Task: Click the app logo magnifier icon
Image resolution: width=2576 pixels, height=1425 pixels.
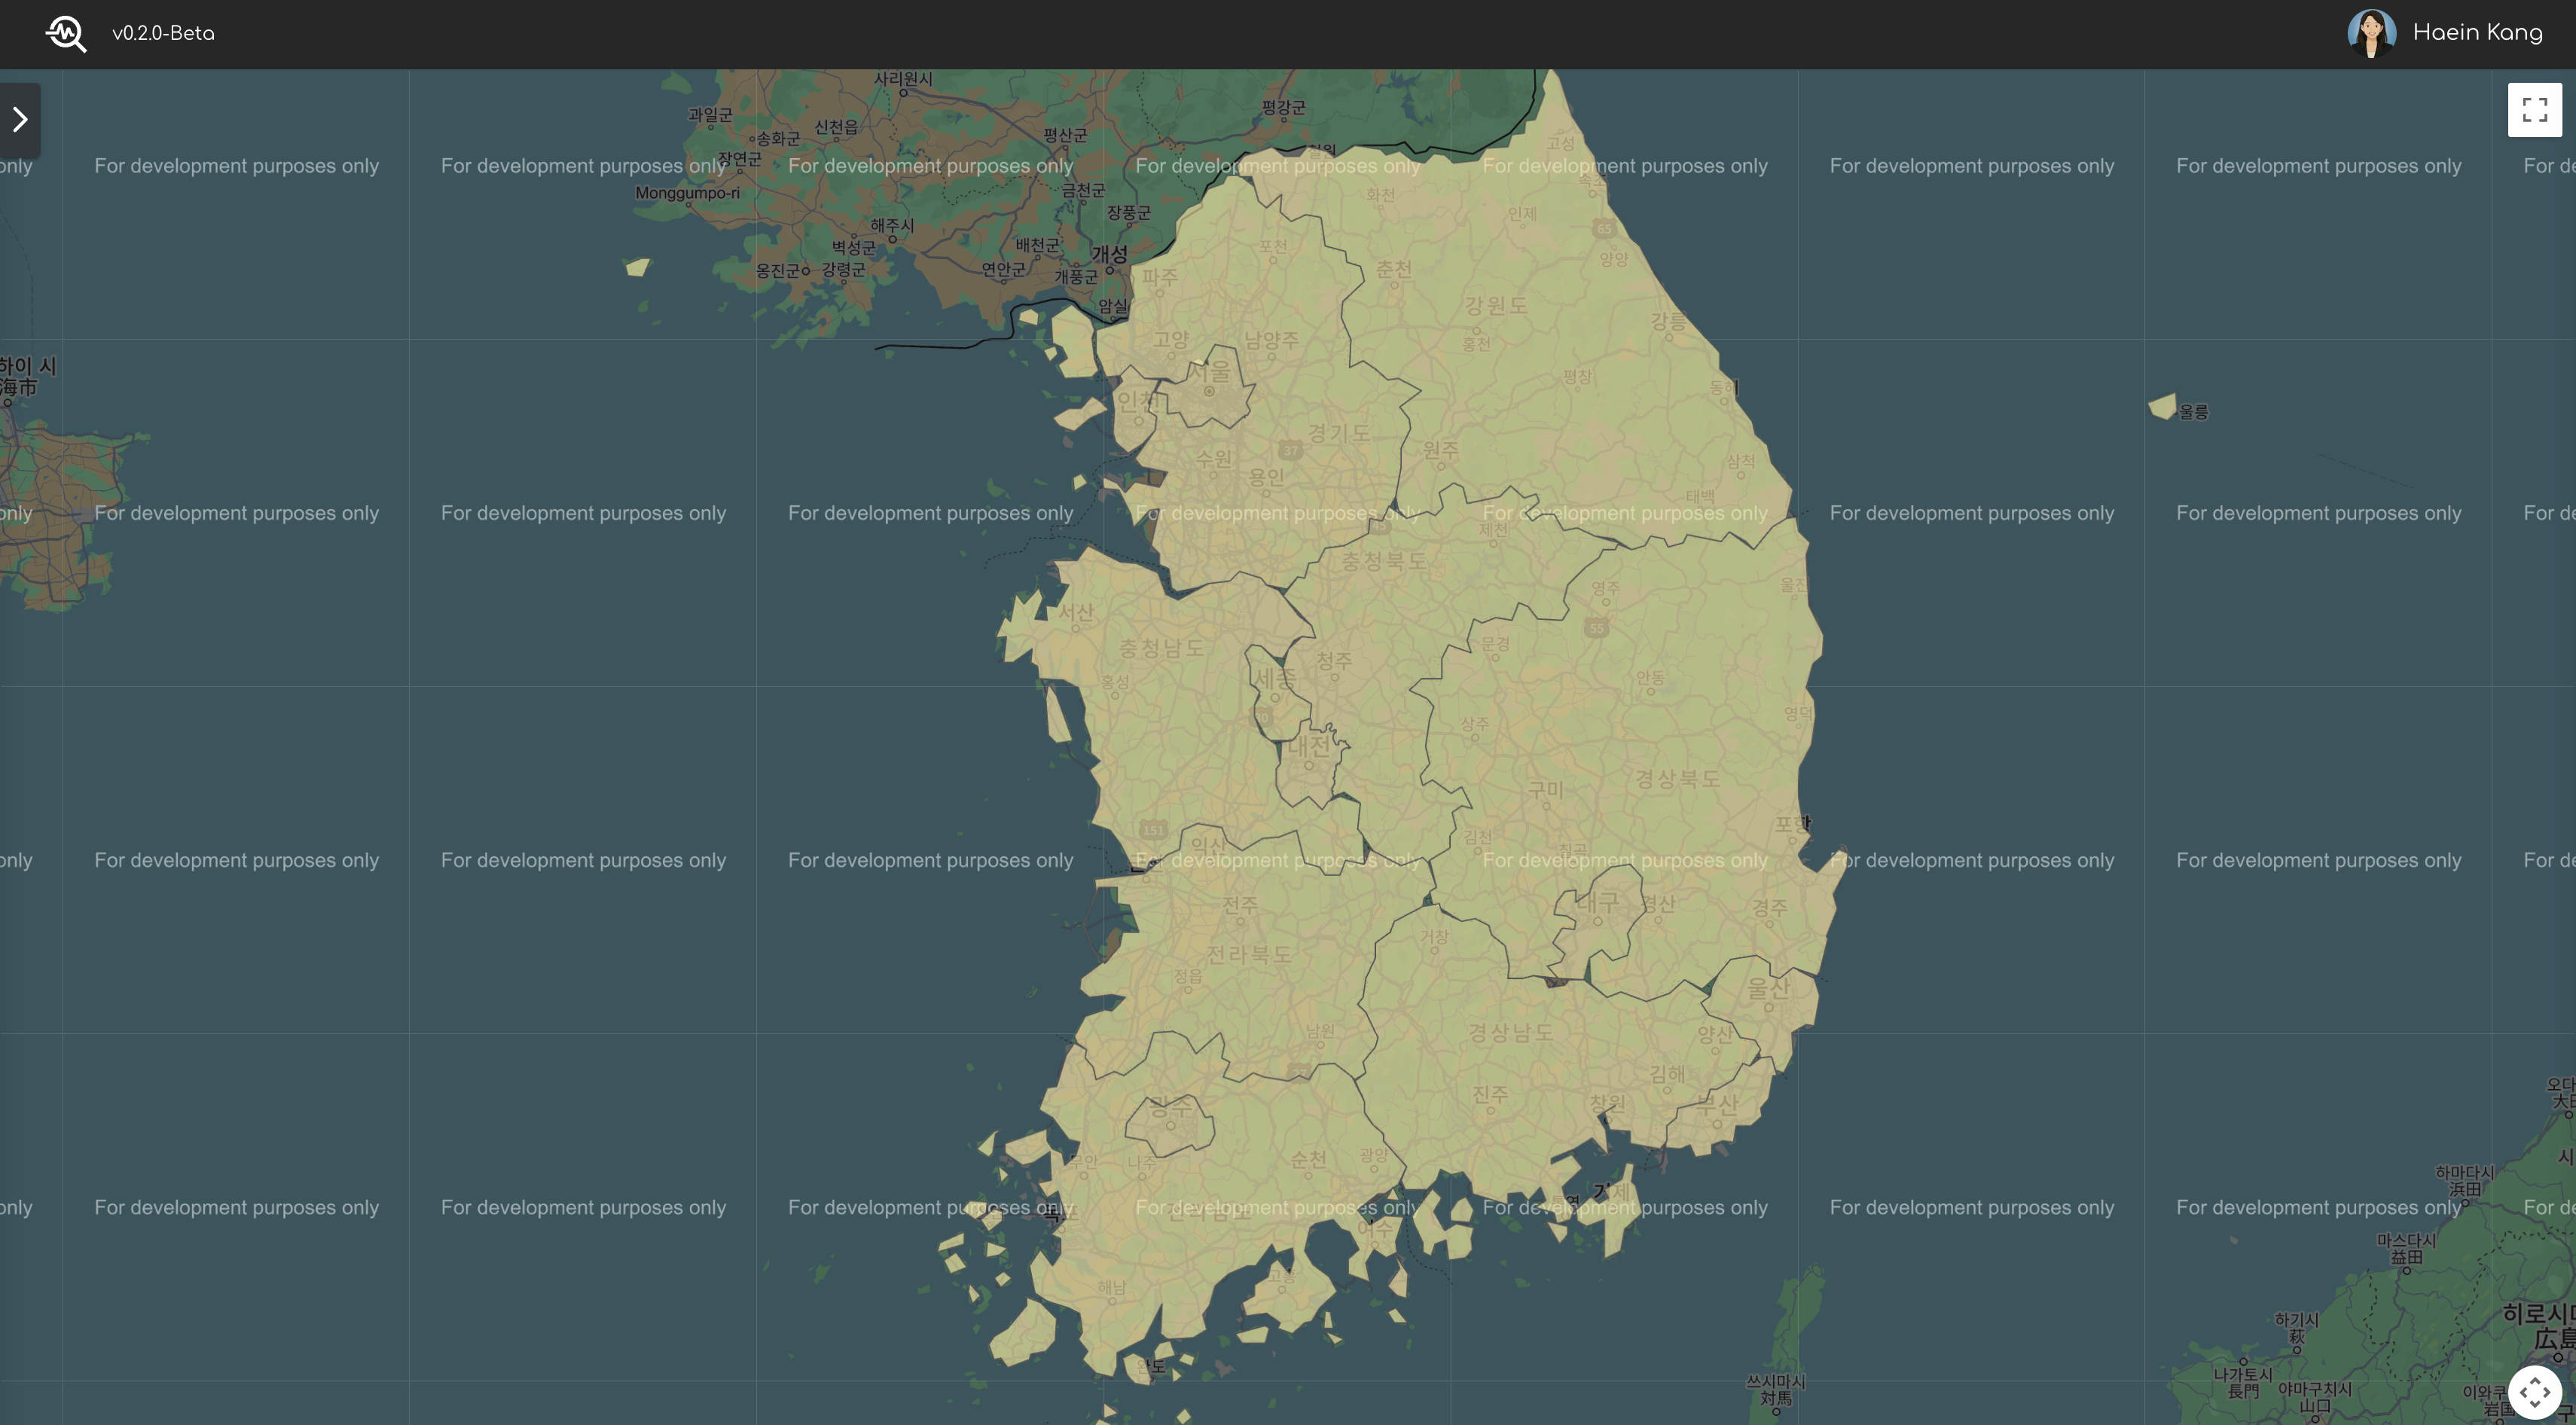Action: (66, 33)
